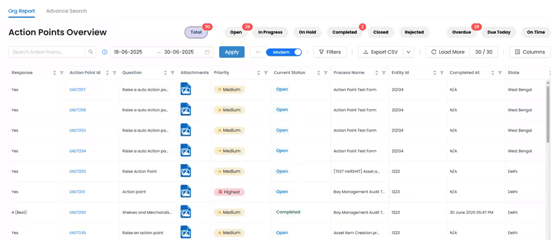Click filter icon on Current Status column
This screenshot has height=240, width=558.
325,73
